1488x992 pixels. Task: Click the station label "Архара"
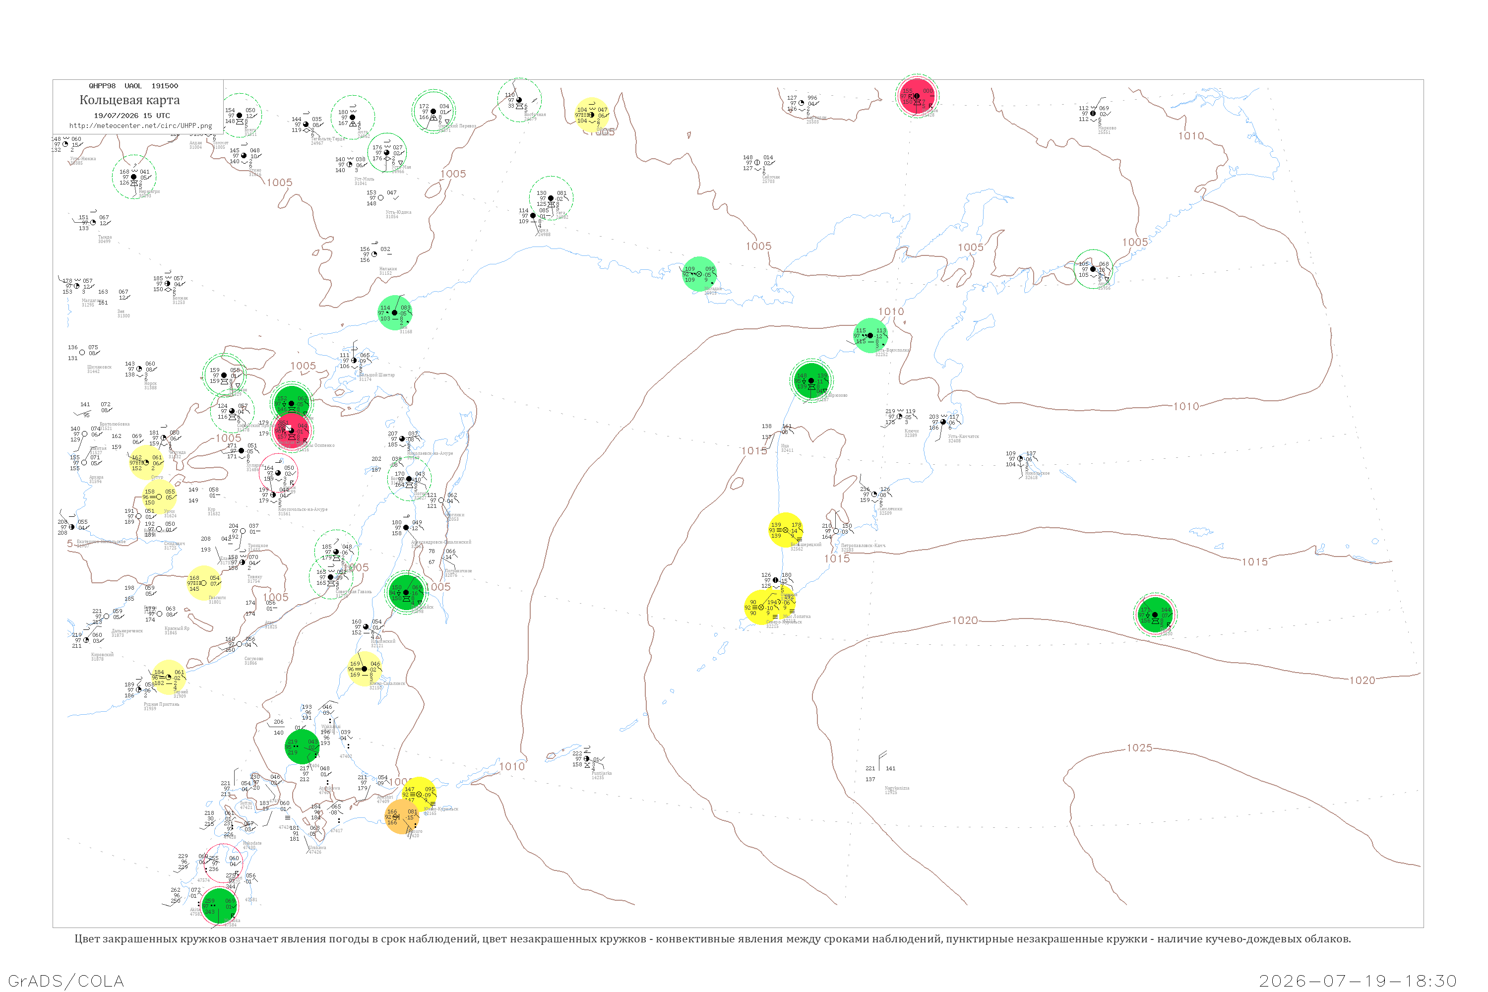[96, 478]
